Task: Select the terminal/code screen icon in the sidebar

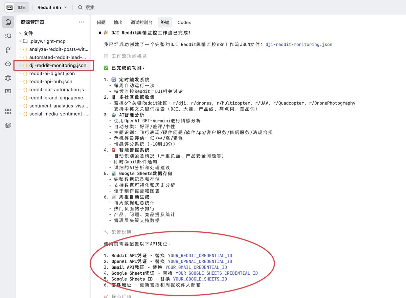Action: point(8,91)
